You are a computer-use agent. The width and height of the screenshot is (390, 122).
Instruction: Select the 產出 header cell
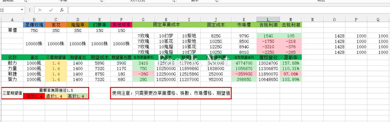pyautogui.click(x=34, y=57)
